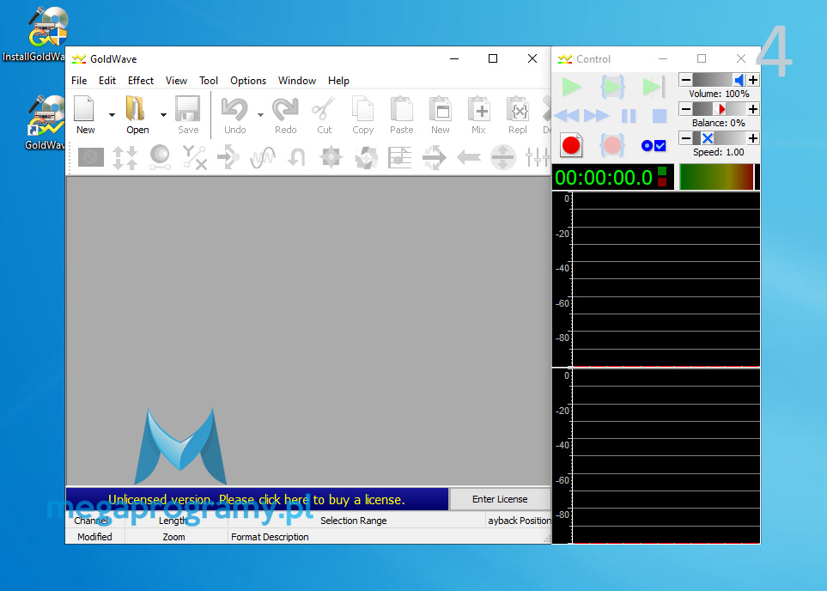Click the waveform filter effect icon
The image size is (827, 591).
click(x=263, y=157)
